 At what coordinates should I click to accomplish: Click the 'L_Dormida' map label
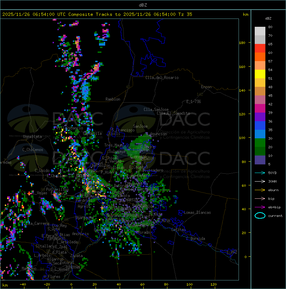196,239
